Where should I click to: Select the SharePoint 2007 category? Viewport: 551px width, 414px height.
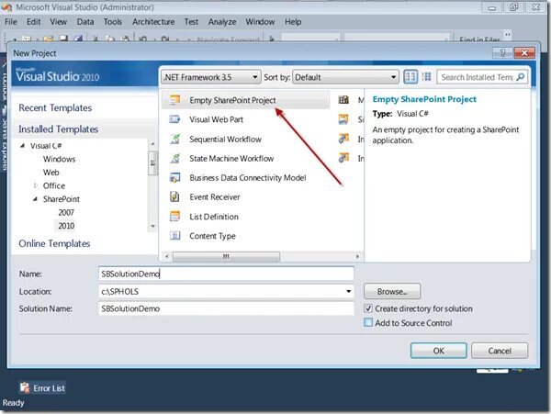(x=66, y=212)
